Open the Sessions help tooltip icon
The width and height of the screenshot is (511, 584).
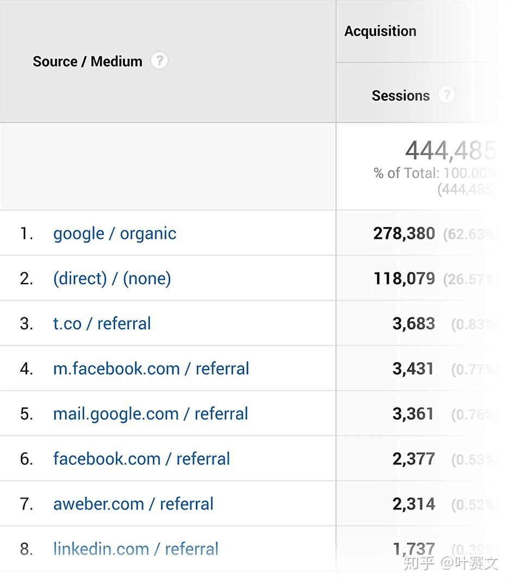[447, 95]
